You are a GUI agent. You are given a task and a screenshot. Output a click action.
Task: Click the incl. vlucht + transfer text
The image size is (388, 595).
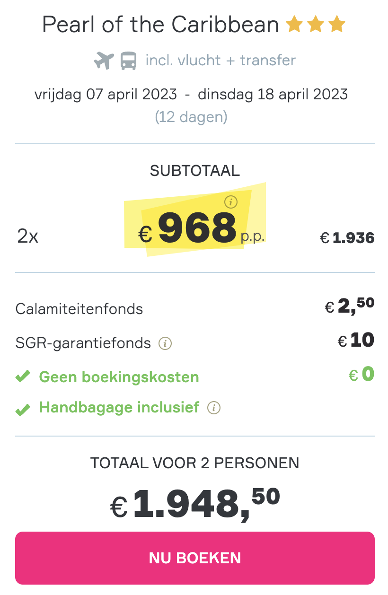[x=220, y=61]
